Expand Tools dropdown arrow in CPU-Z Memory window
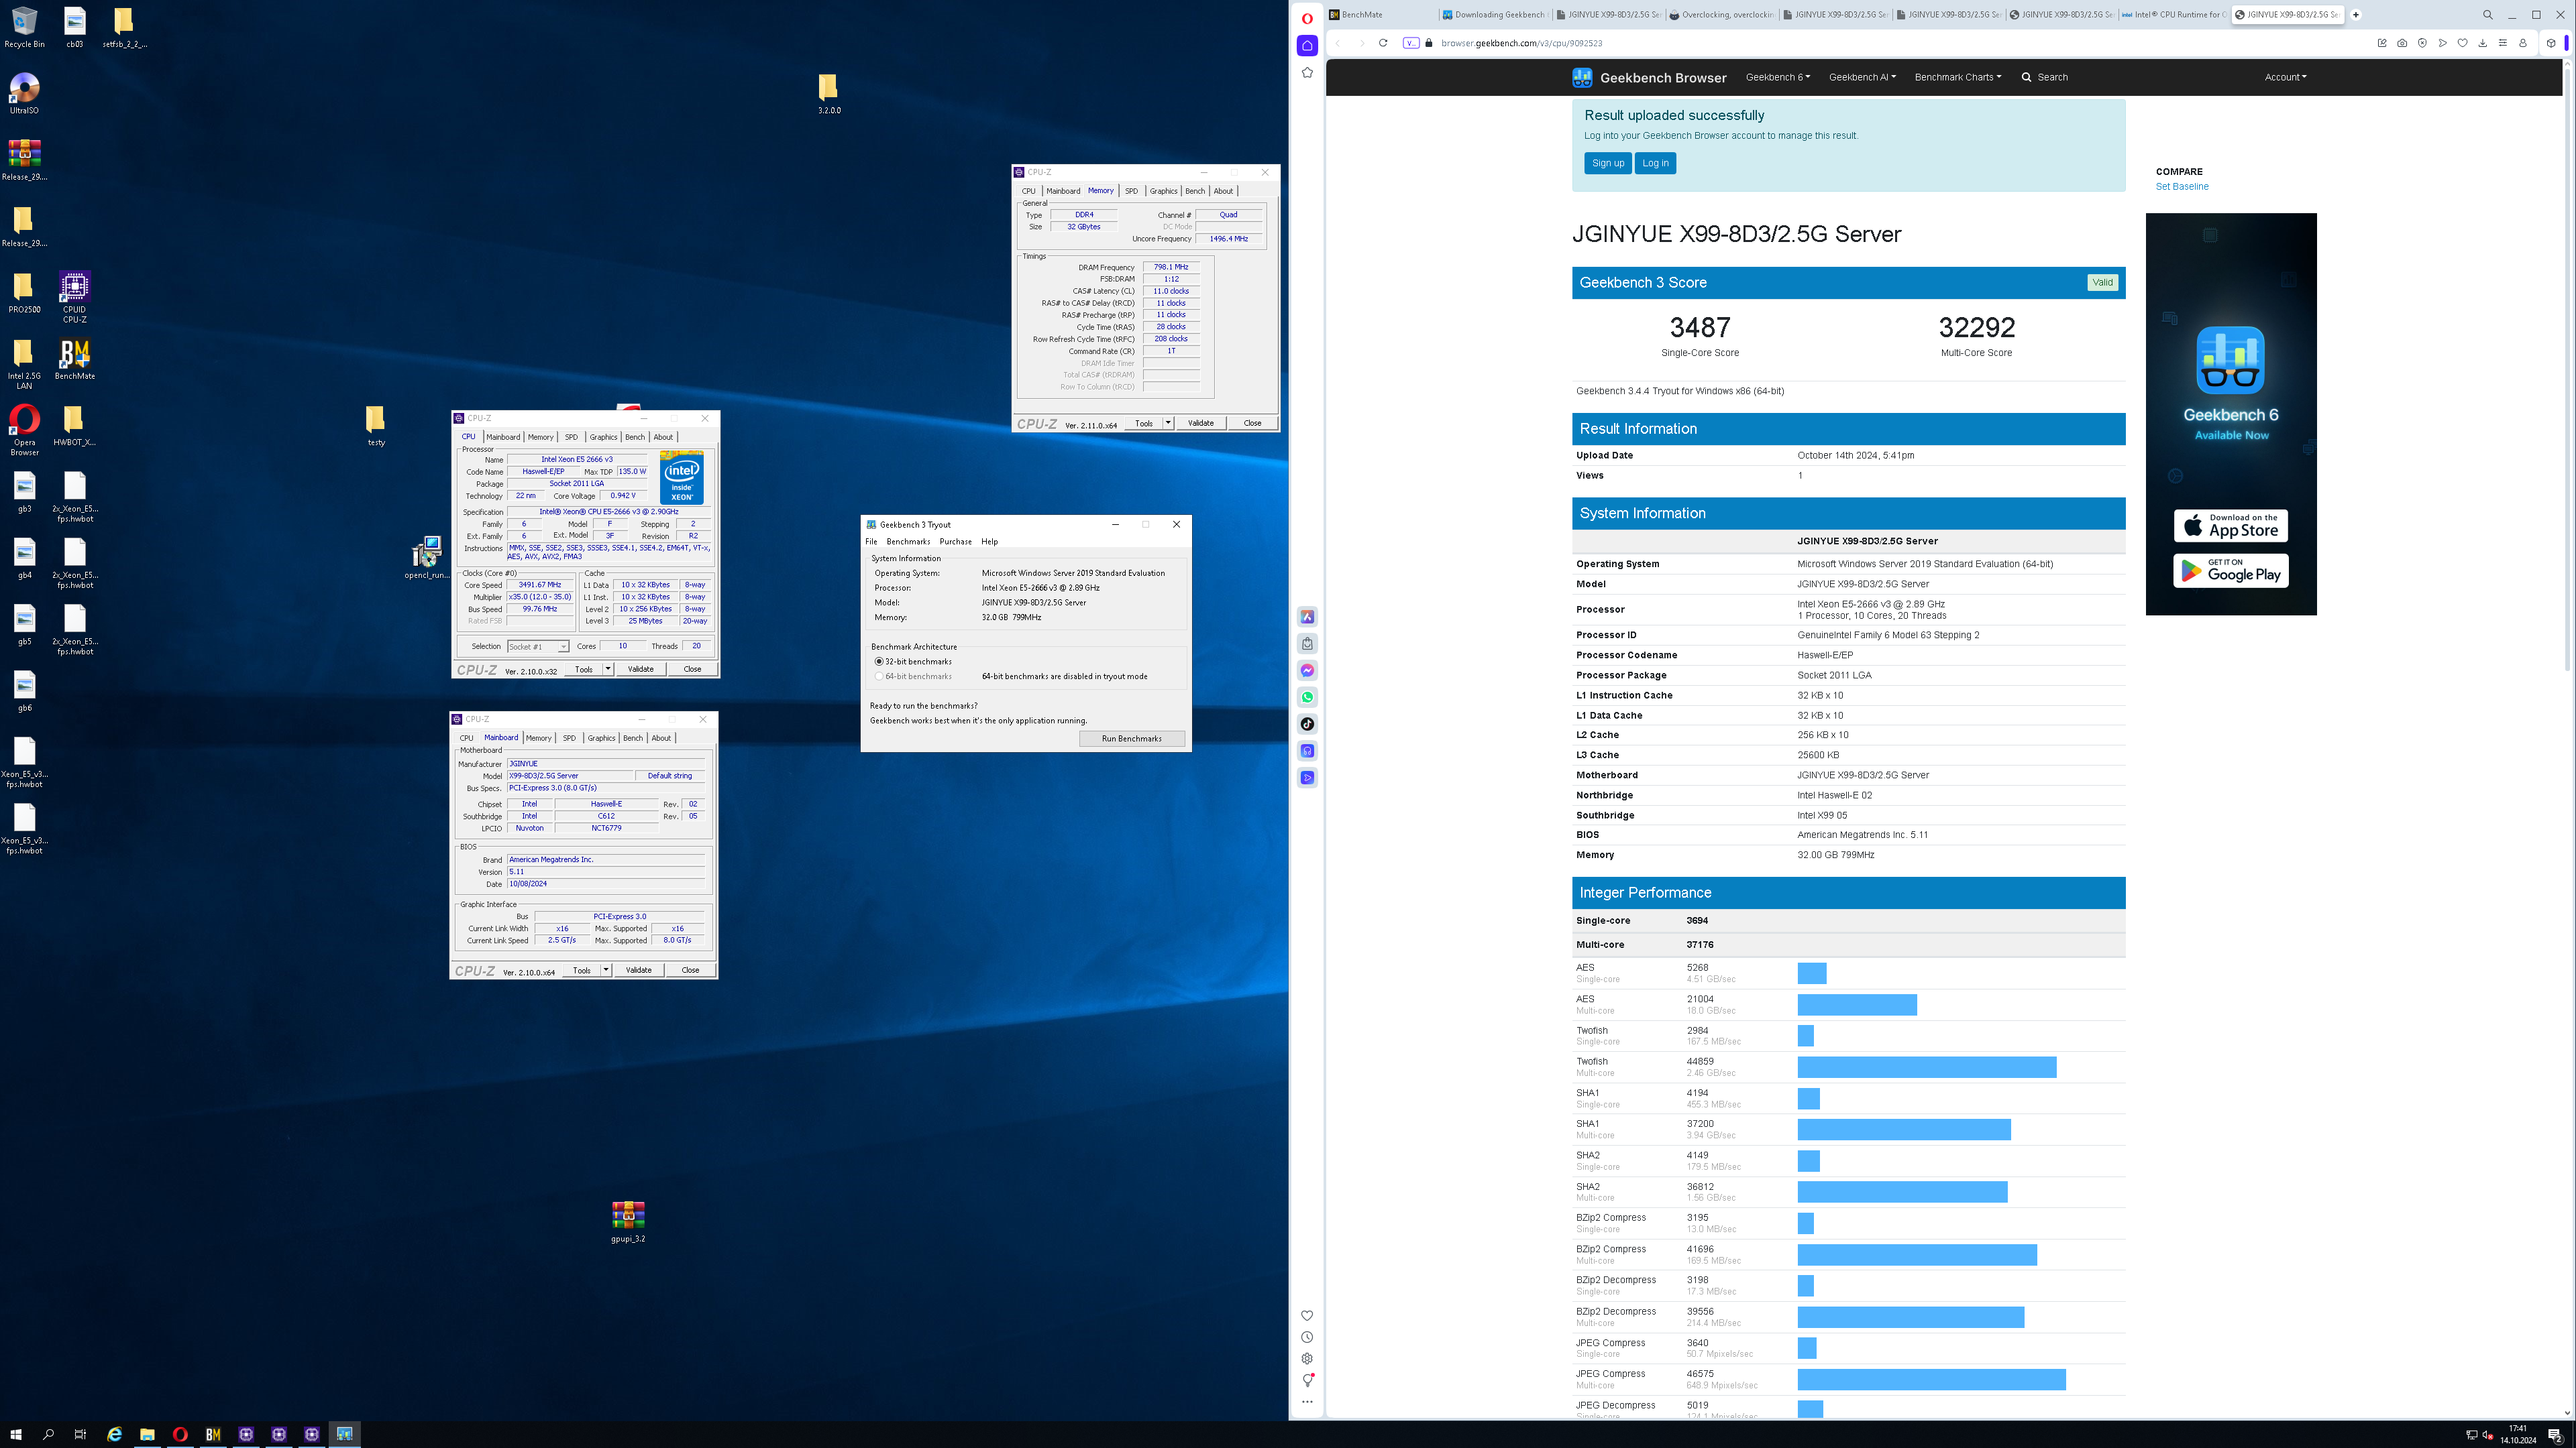 coord(1168,423)
